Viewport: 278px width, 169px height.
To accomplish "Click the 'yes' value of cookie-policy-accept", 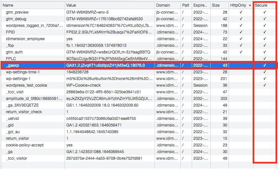I will tap(69, 145).
